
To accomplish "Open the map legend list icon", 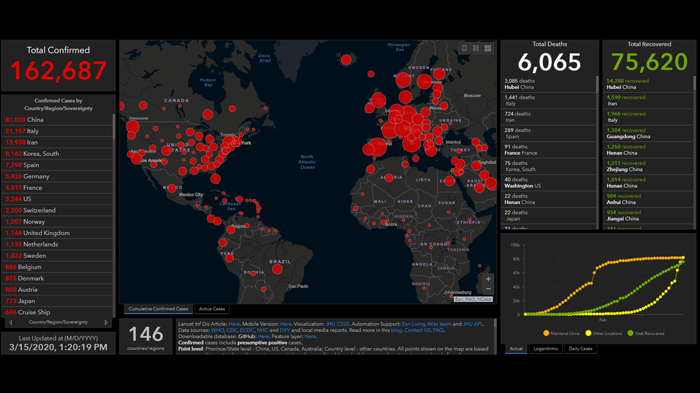I will click(476, 48).
